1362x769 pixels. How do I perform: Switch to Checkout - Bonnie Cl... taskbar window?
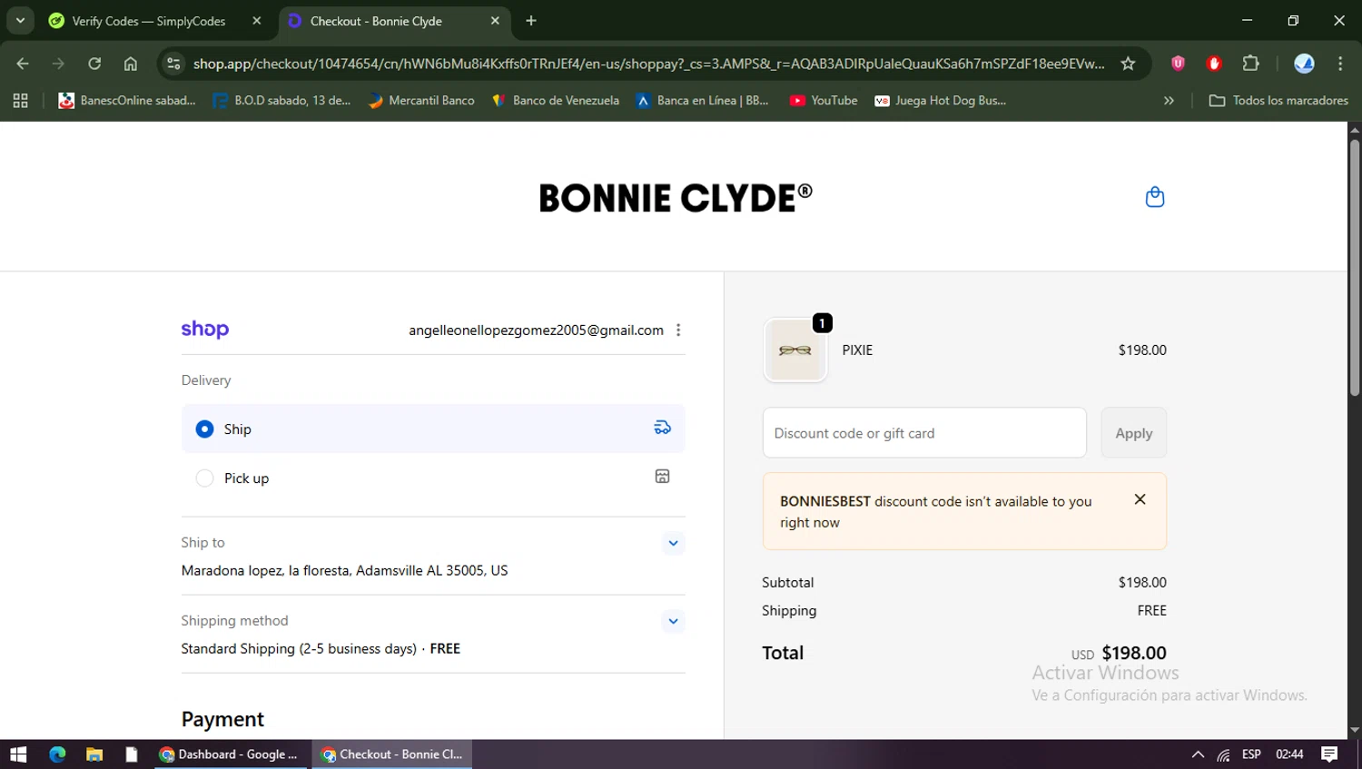pos(392,754)
